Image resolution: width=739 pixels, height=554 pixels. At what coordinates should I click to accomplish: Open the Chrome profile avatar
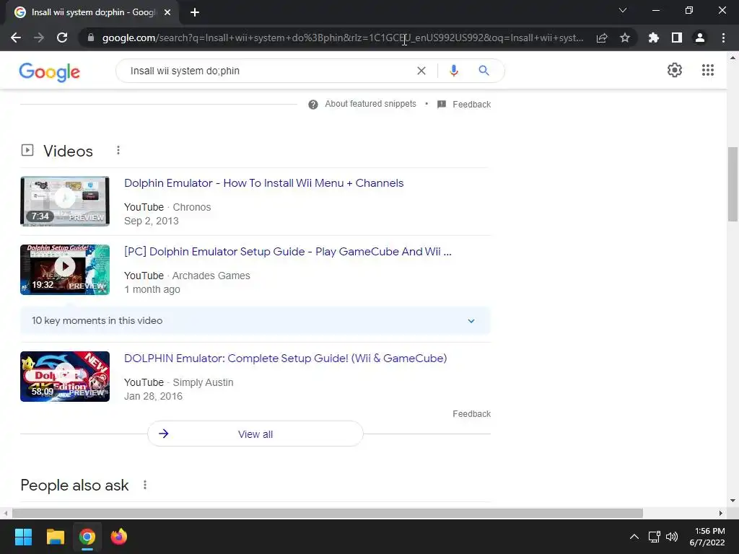coord(700,38)
